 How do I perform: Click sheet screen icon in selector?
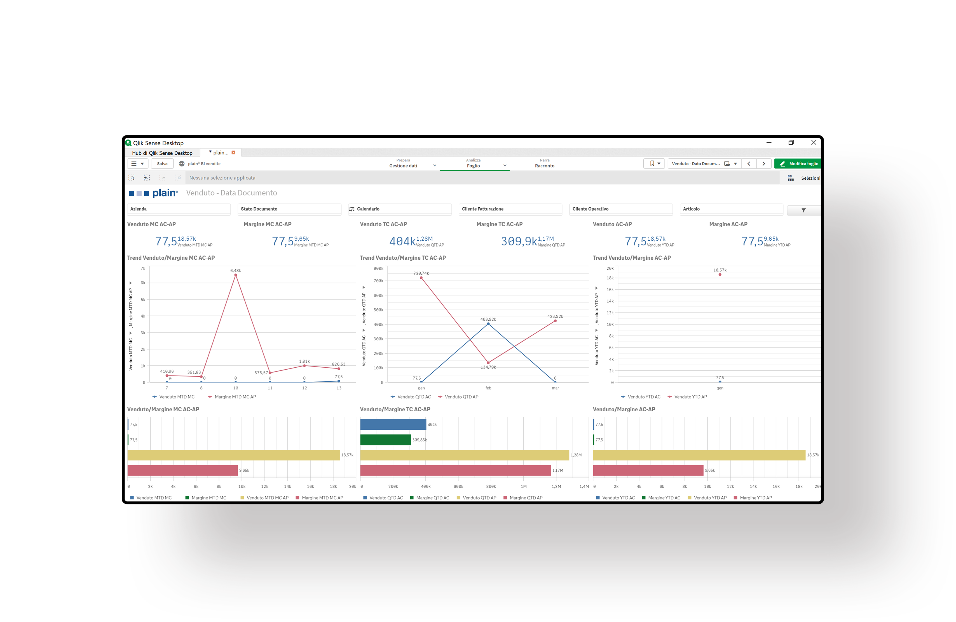pos(727,164)
